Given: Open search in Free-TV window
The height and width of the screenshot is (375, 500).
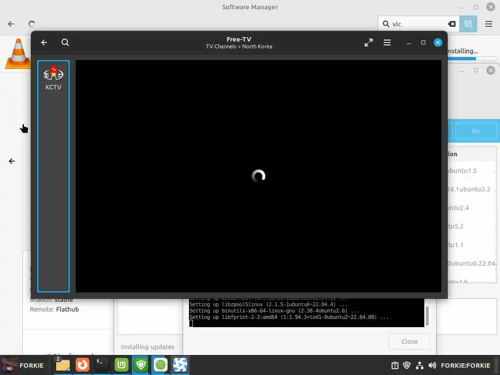Looking at the screenshot, I should click(x=65, y=42).
